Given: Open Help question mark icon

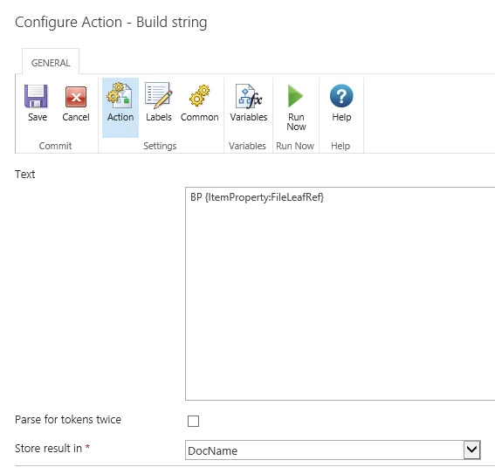Looking at the screenshot, I should click(x=341, y=96).
